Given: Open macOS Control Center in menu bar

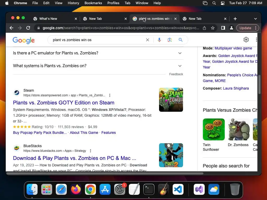Looking at the screenshot, I should click(223, 3).
